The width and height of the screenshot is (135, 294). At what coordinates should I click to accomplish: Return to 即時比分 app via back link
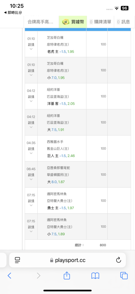point(13,13)
